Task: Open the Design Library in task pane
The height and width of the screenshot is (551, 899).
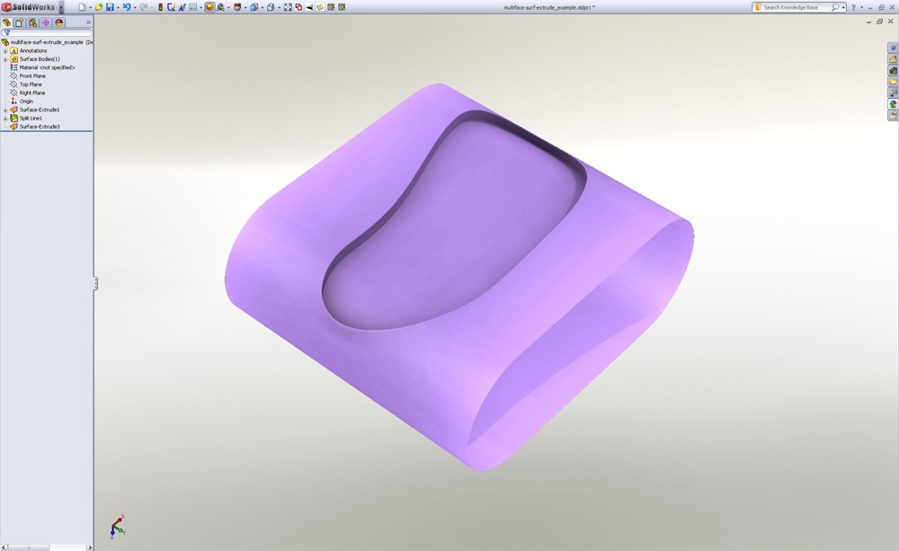Action: 893,70
